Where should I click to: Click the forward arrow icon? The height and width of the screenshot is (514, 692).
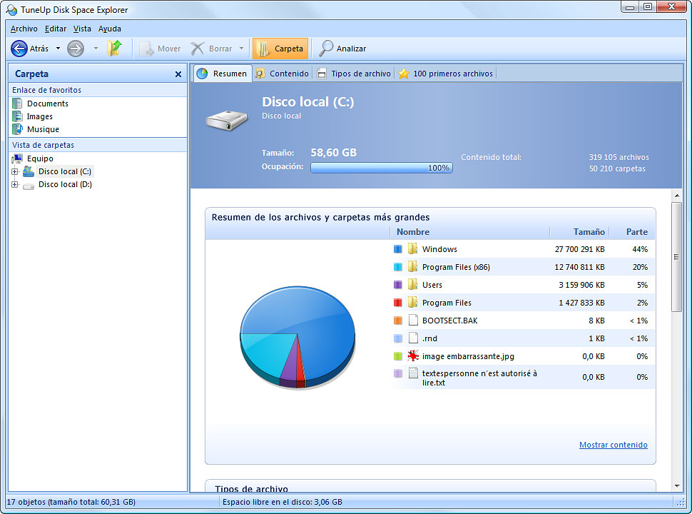[76, 49]
